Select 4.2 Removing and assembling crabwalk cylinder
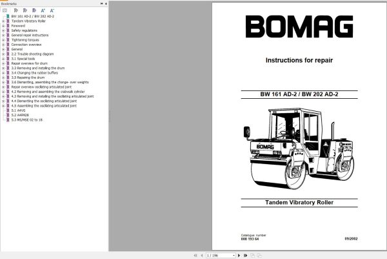Viewport: 387px width, 259px height. click(48, 92)
